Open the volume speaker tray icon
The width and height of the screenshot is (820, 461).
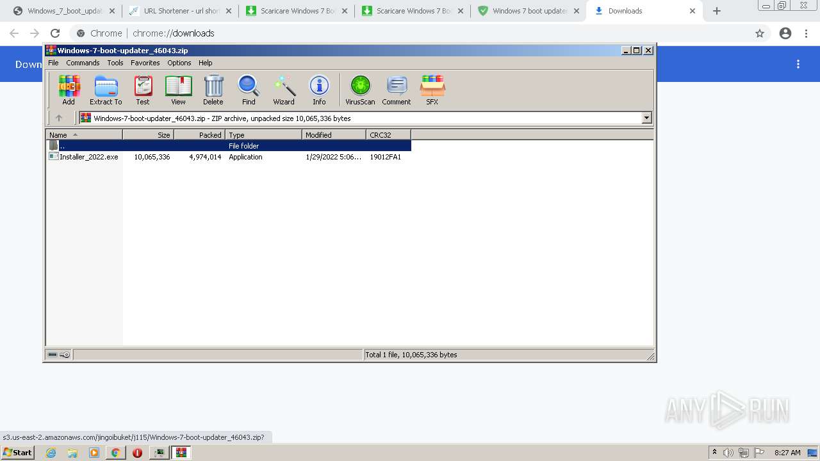728,453
